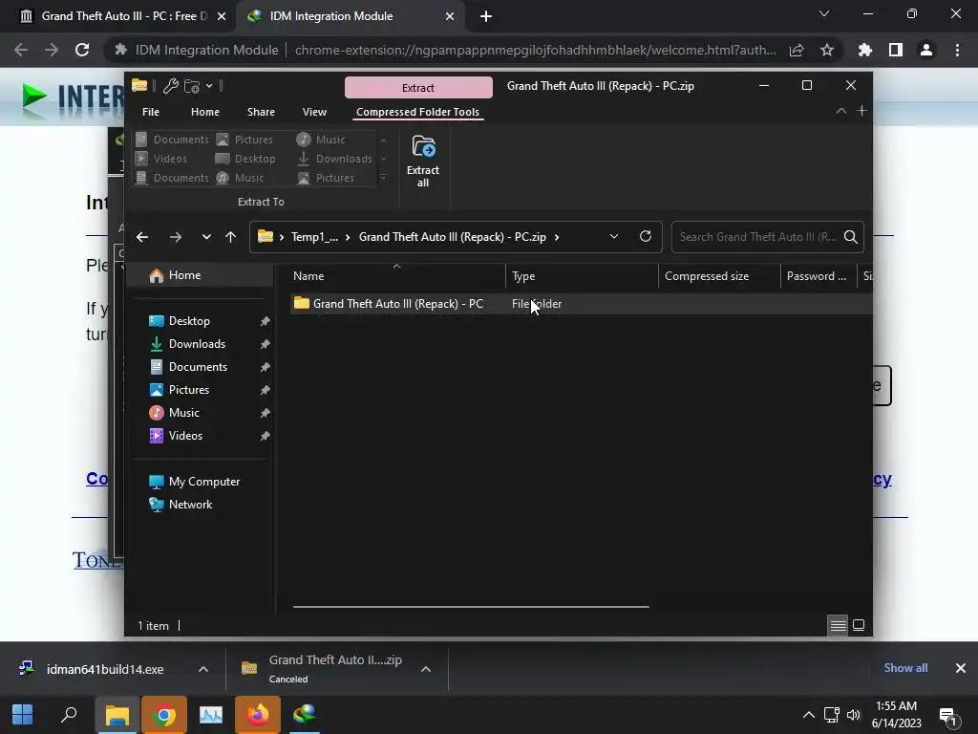
Task: Select My Computer in navigation pane
Action: 204,482
